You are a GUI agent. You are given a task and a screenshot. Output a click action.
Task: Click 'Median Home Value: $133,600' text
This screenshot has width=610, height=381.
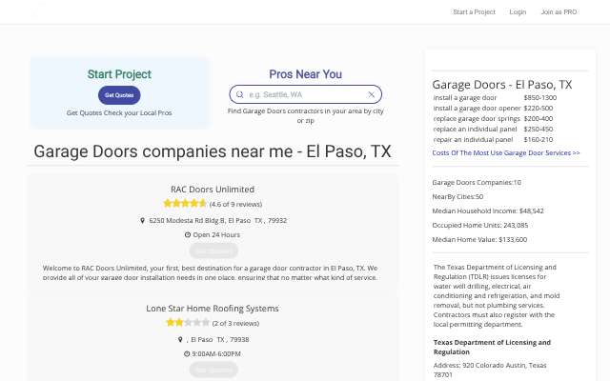[479, 239]
